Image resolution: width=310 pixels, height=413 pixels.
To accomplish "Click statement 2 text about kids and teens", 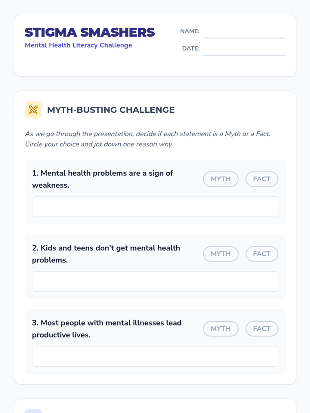I will click(x=106, y=254).
